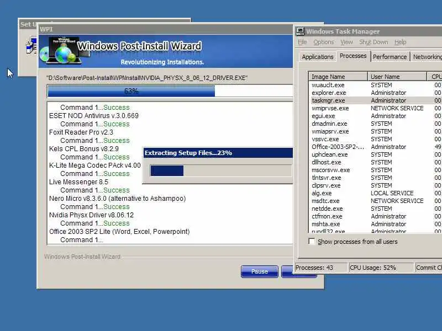The height and width of the screenshot is (331, 442).
Task: Open the File menu in Task Manager
Action: (x=302, y=42)
